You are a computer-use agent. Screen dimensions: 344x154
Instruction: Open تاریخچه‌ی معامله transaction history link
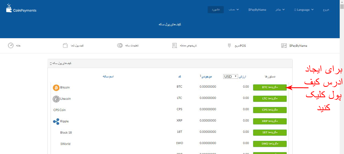pyautogui.click(x=188, y=46)
